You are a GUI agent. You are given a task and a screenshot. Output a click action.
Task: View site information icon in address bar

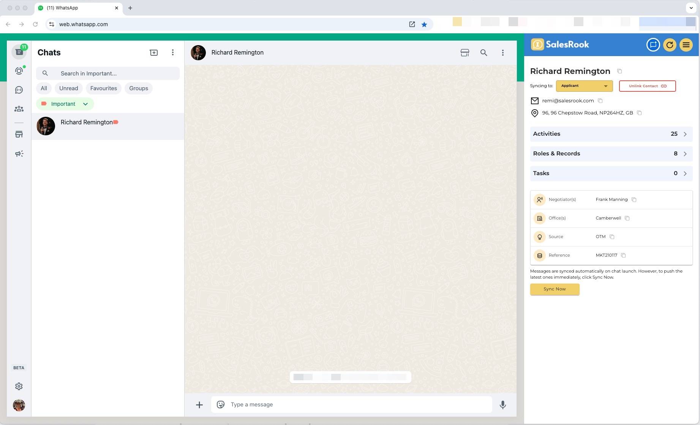[x=52, y=24]
